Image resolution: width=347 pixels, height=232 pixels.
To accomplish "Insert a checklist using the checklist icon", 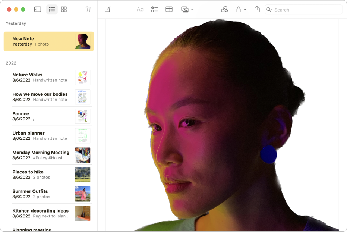I will coord(155,9).
